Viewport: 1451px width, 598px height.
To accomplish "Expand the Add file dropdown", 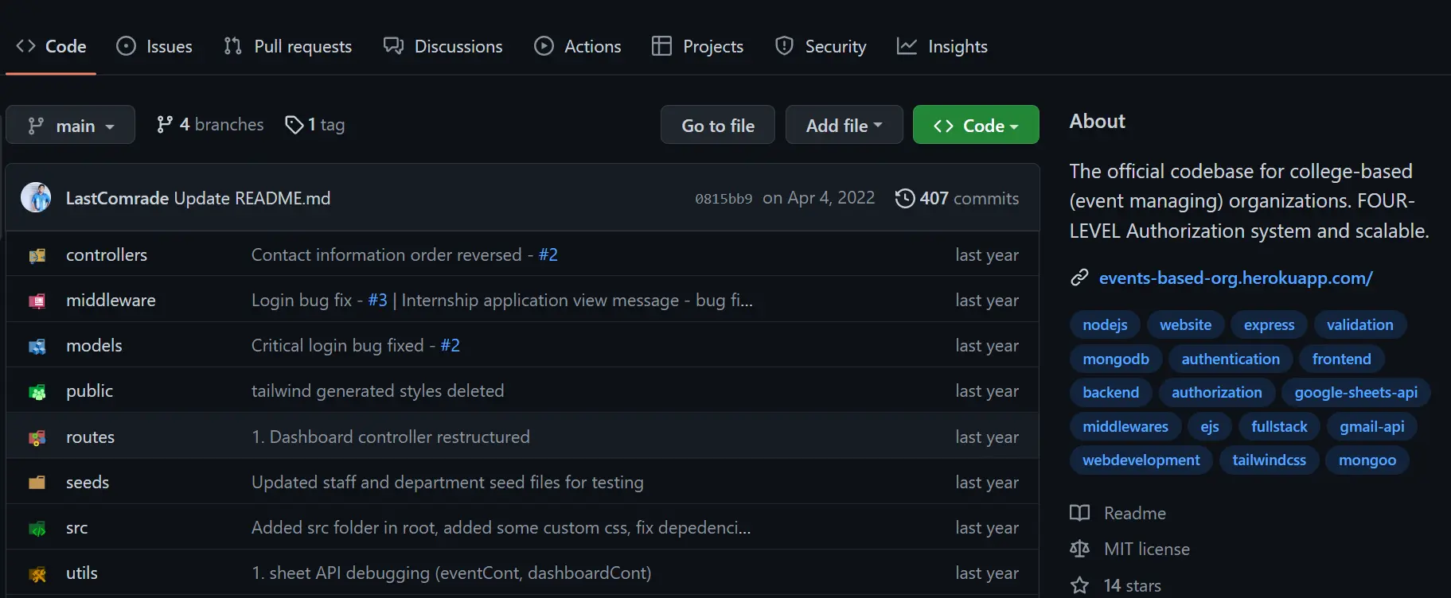I will (x=844, y=126).
